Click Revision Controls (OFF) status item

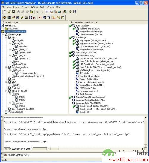point(18,155)
